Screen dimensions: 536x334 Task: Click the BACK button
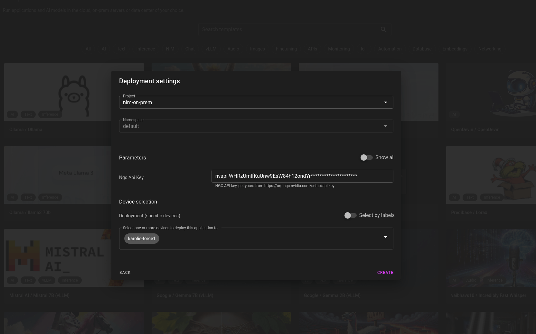pyautogui.click(x=125, y=273)
